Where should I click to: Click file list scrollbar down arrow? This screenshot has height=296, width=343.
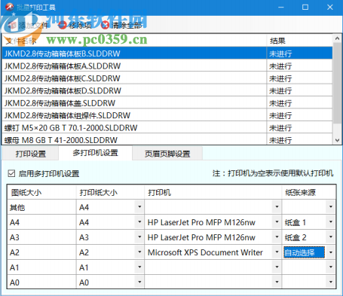click(337, 140)
